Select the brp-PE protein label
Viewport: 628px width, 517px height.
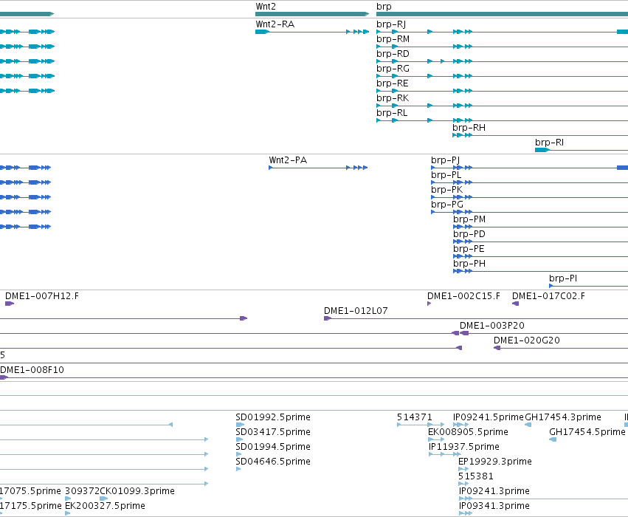pos(469,249)
